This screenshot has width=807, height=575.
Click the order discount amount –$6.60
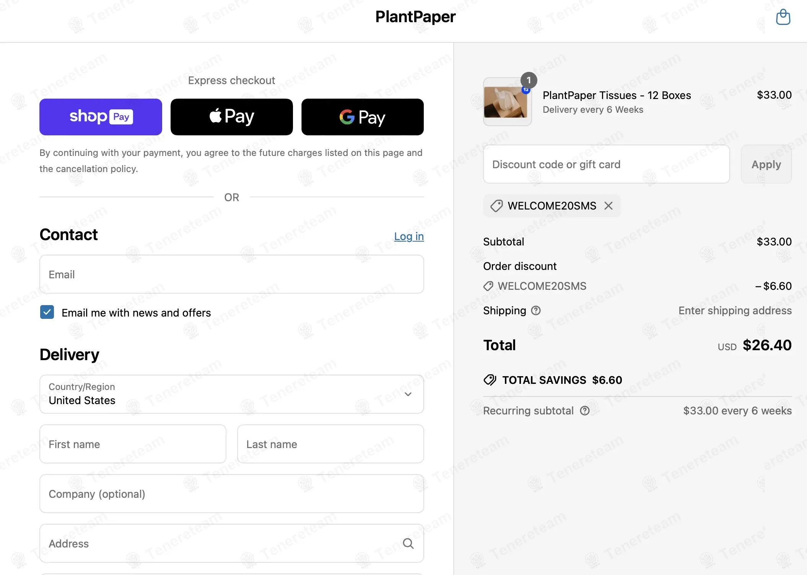[773, 286]
